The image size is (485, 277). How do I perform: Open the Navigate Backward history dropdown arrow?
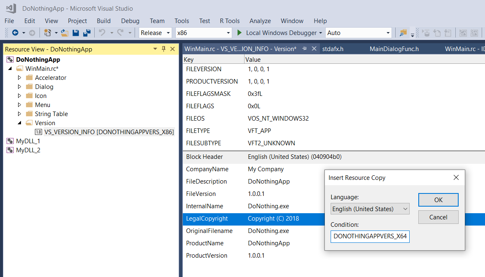point(23,33)
